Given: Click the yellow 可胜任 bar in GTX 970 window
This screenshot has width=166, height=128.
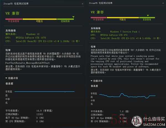Looking at the screenshot, I should (123, 18).
